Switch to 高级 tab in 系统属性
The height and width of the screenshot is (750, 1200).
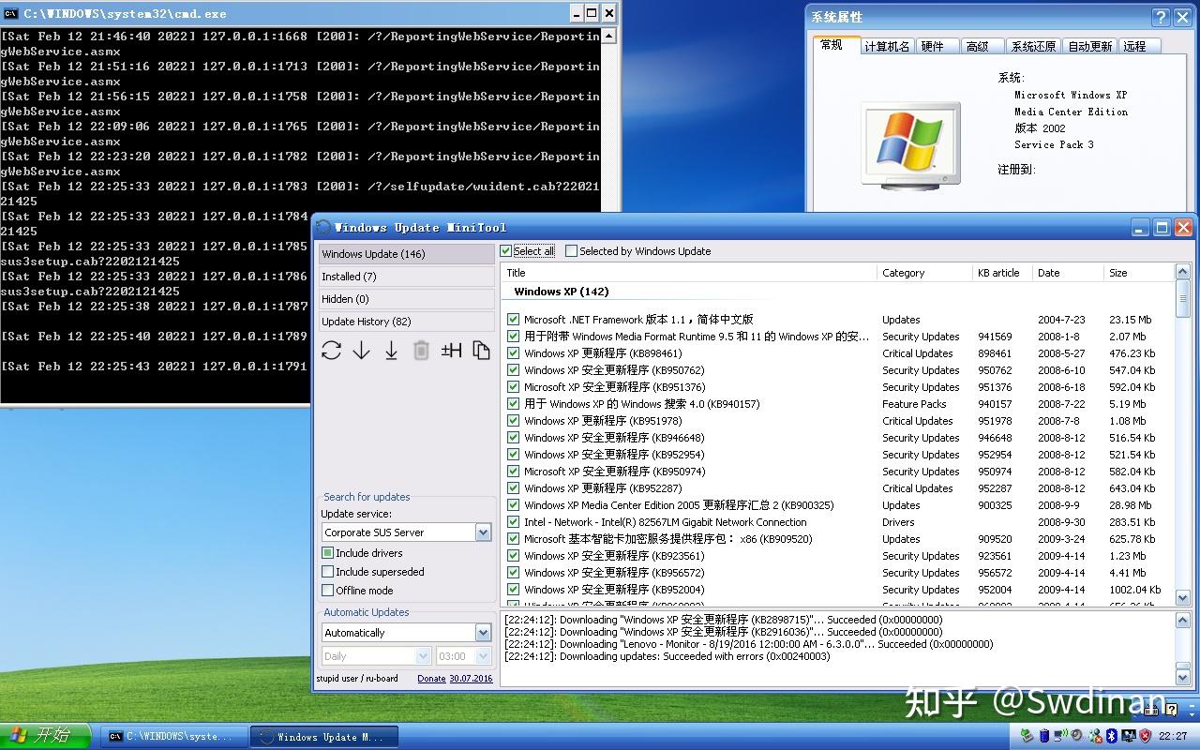tap(982, 46)
